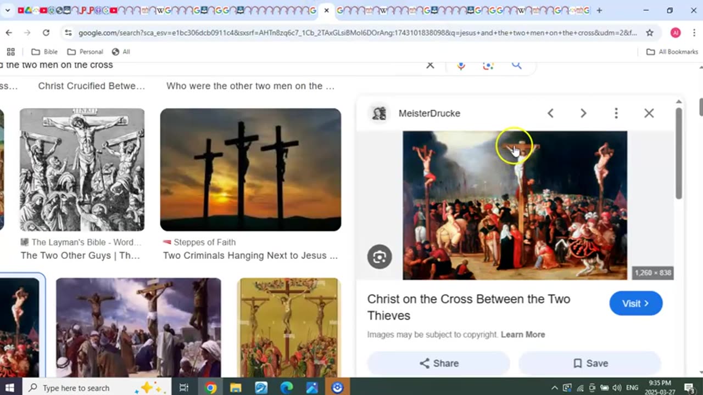Save the previewed image
Screen dimensions: 703x395
tap(590, 363)
